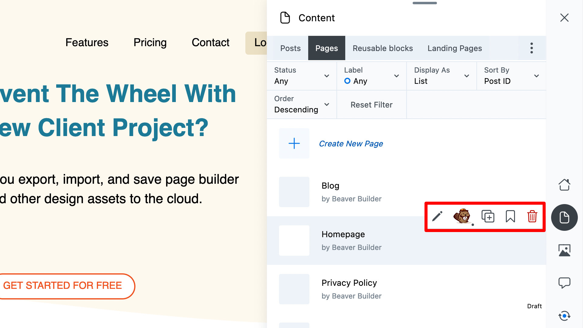Click the edit (pencil) icon for Blog page
Viewport: 583px width, 328px height.
coord(437,216)
